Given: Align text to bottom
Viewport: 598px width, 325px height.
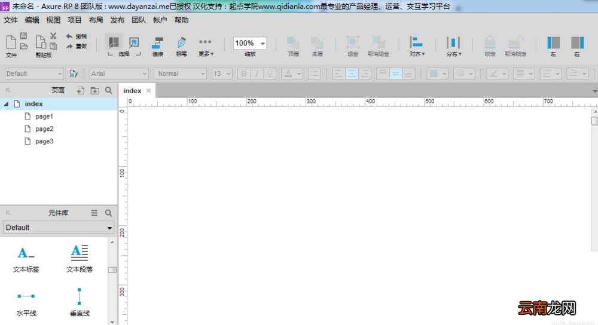Looking at the screenshot, I should point(409,73).
